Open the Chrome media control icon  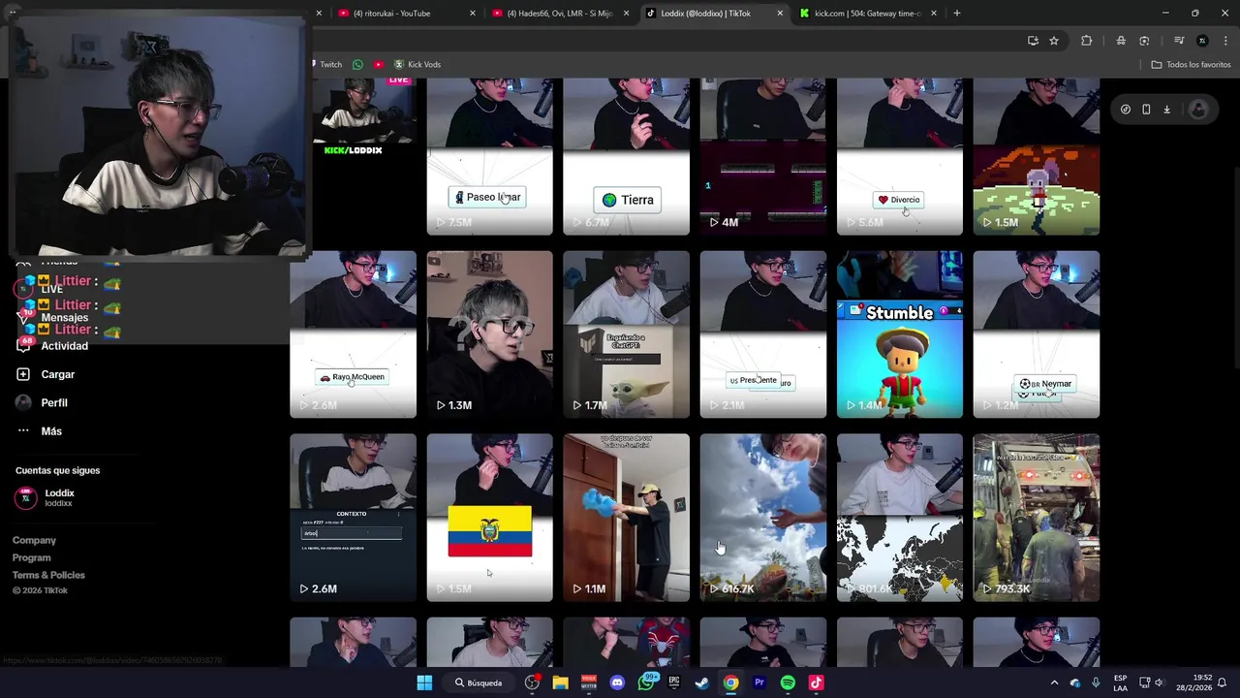point(1179,41)
